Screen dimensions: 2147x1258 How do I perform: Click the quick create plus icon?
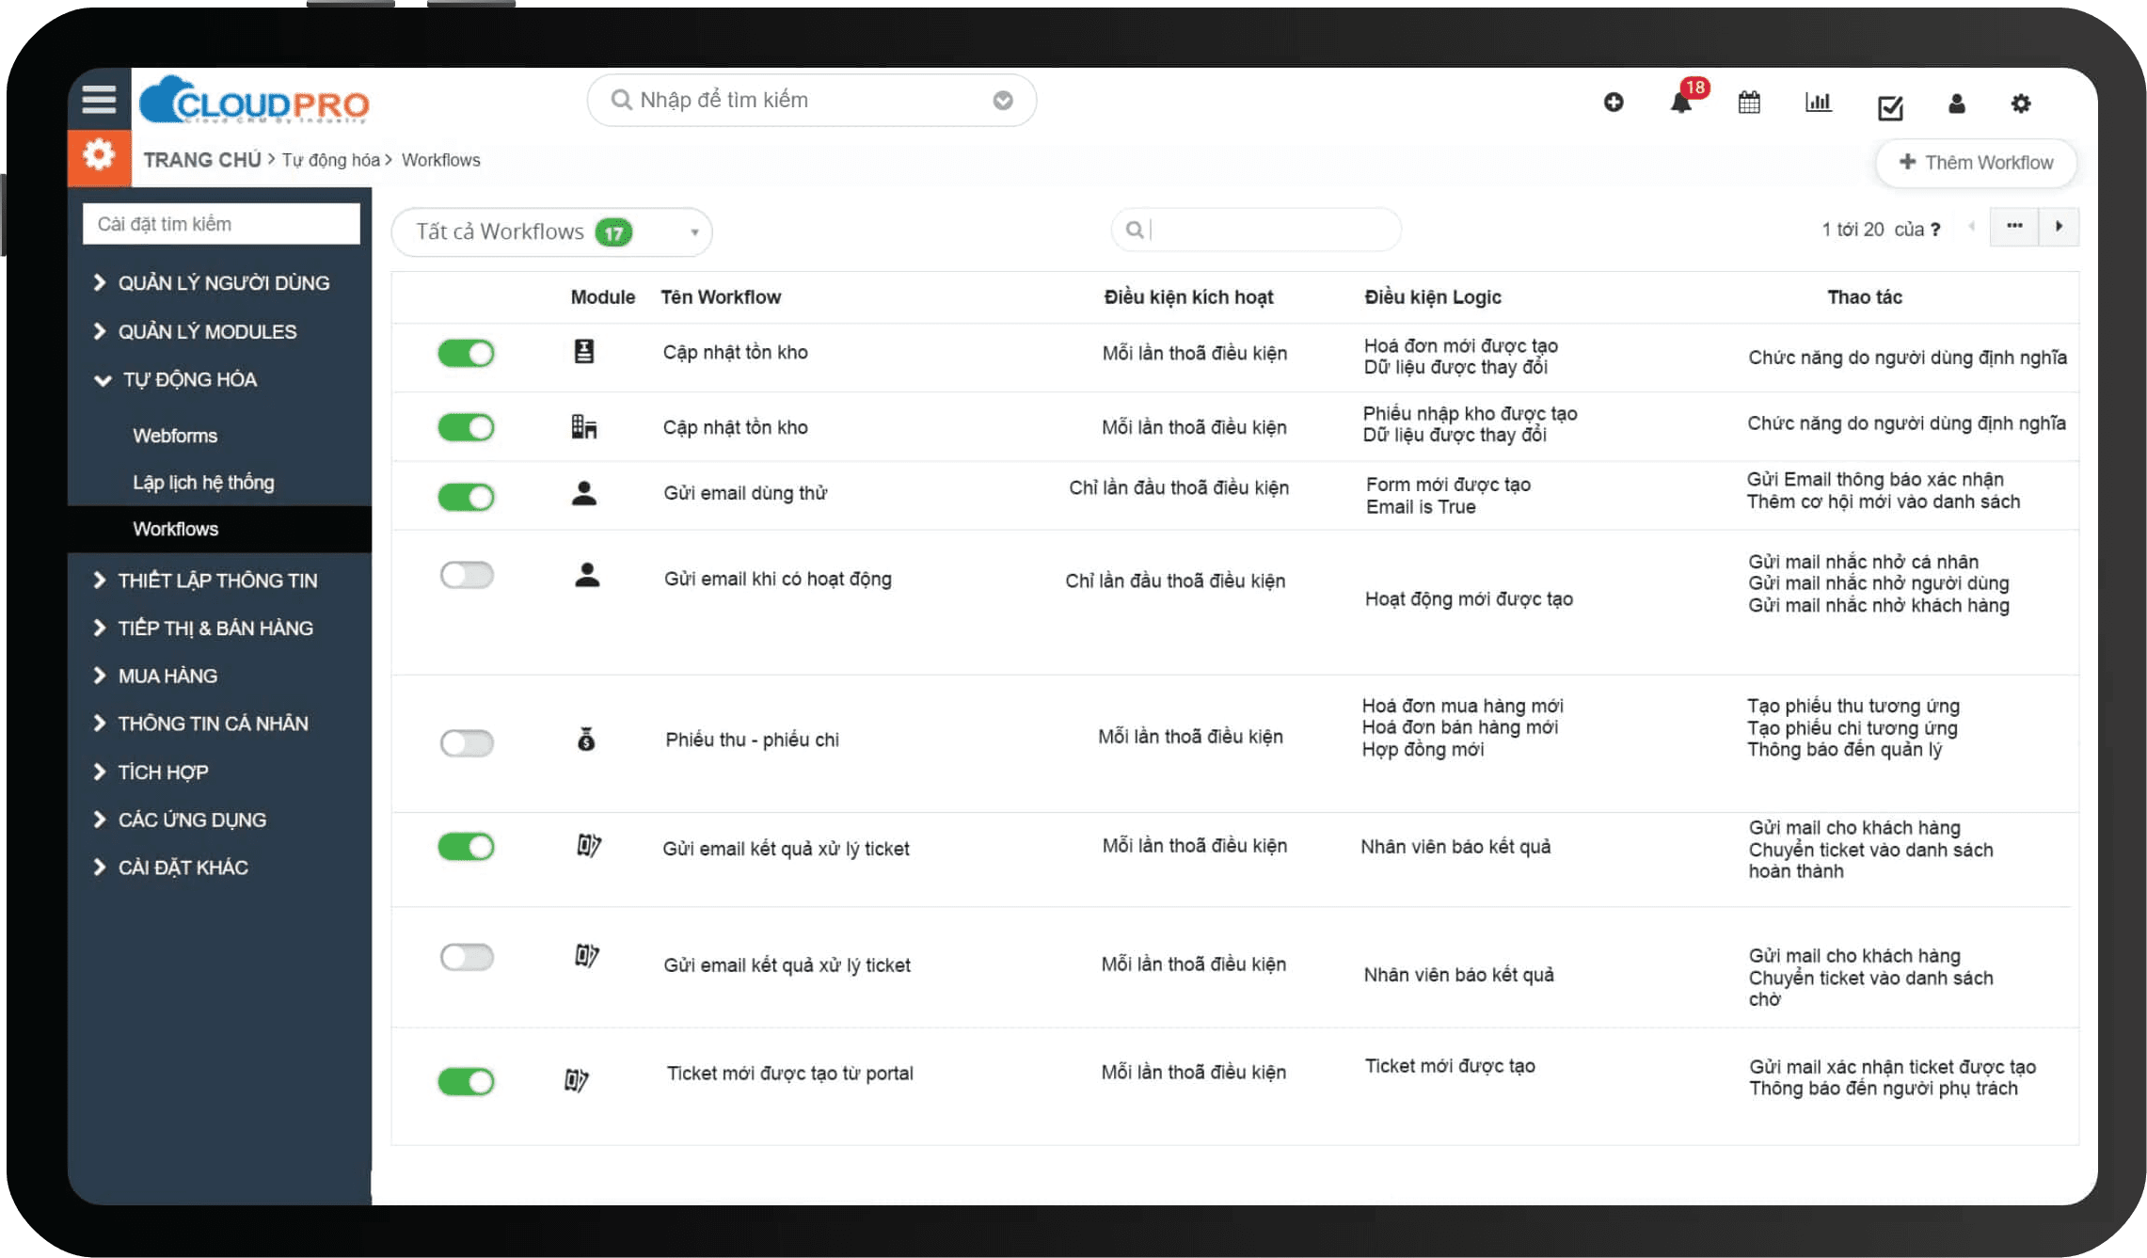(1613, 103)
